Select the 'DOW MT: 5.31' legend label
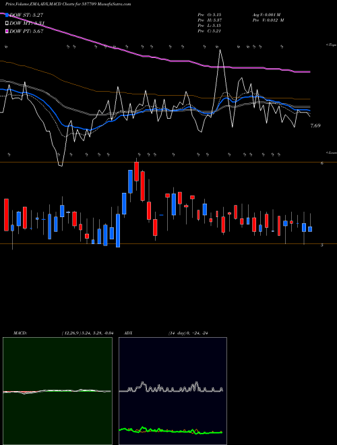Viewport: 337px width, 445px height. tap(27, 24)
